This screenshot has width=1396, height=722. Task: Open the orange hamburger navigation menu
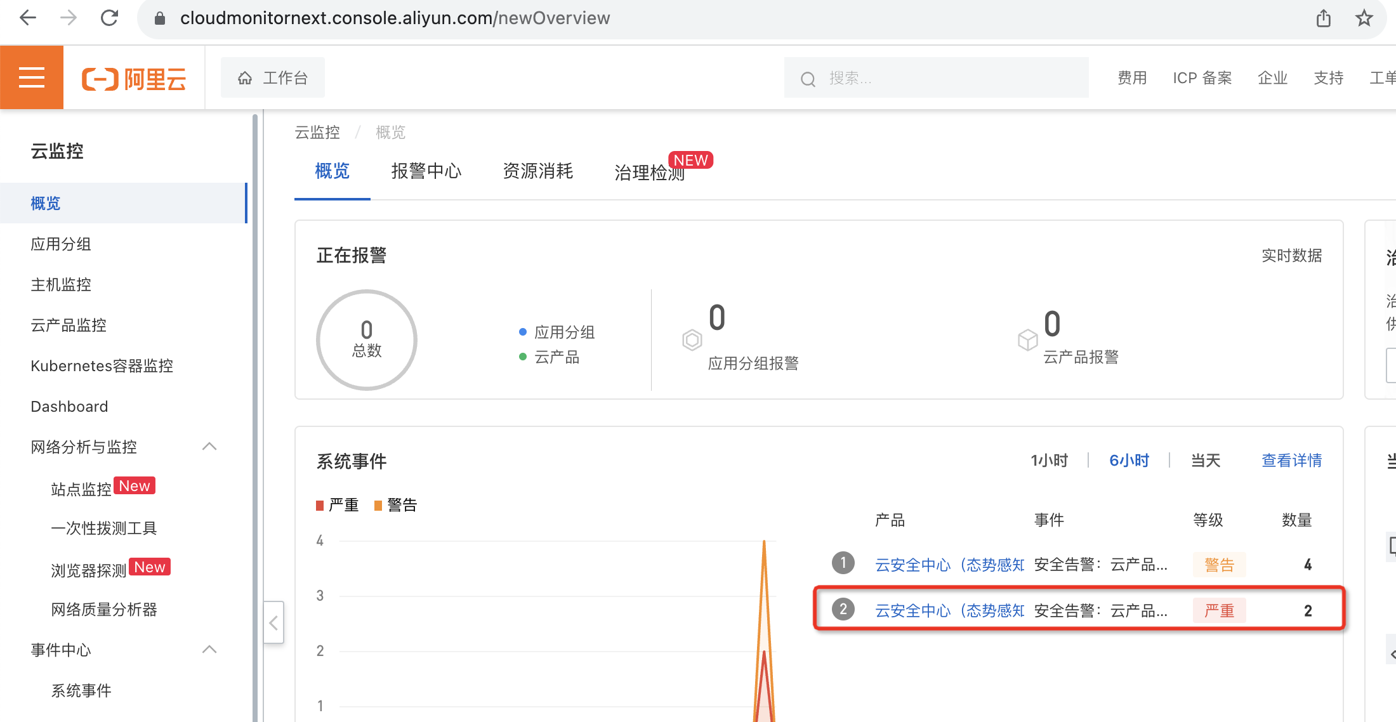click(32, 77)
